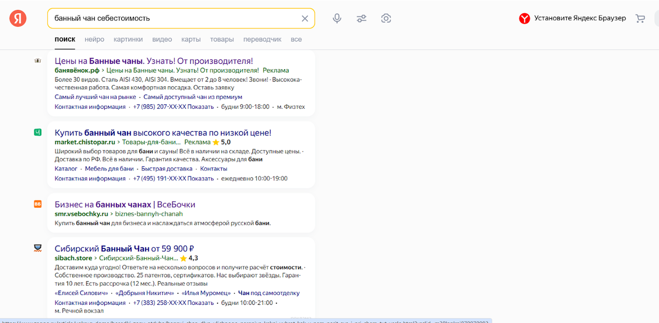Open sitelink Самый лучший чан на рынке
The image size is (659, 323).
click(x=96, y=97)
